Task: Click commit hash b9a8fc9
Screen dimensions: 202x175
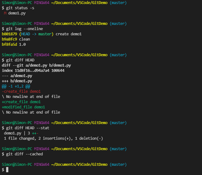Action: pyautogui.click(x=9, y=39)
